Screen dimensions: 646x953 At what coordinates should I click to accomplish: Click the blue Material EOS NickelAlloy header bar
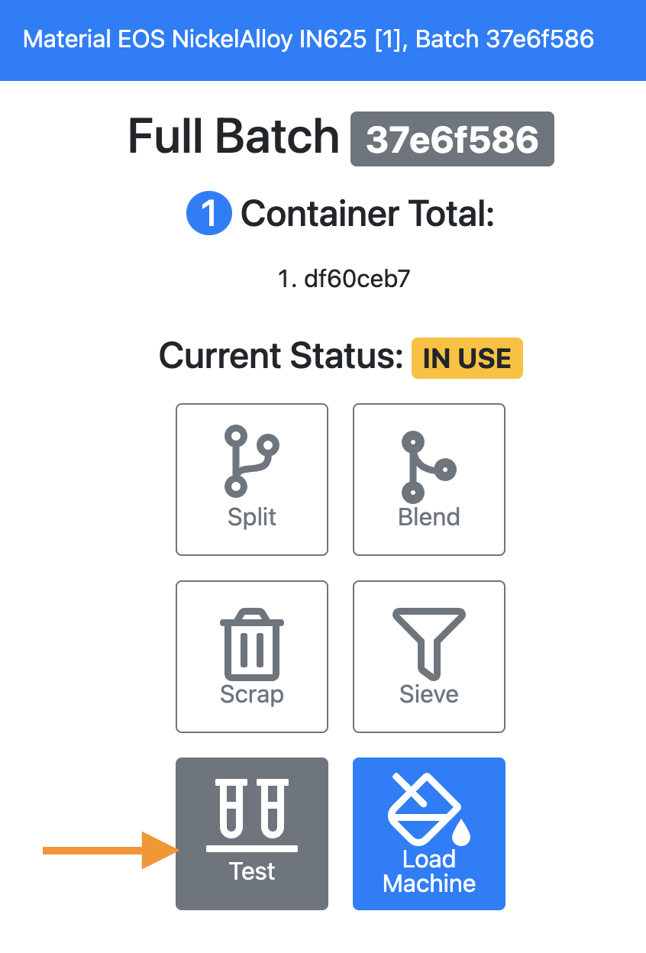[323, 40]
